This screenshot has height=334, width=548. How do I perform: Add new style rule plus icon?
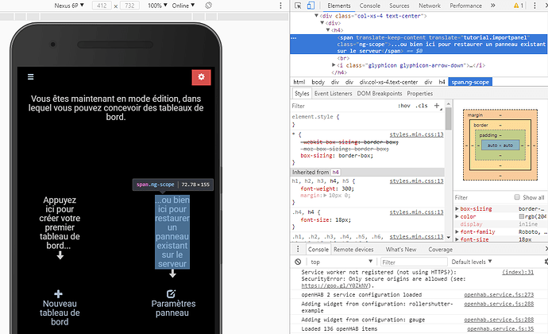coord(437,106)
